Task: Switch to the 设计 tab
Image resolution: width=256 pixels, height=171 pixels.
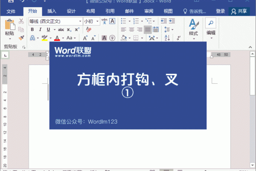Action: point(71,11)
